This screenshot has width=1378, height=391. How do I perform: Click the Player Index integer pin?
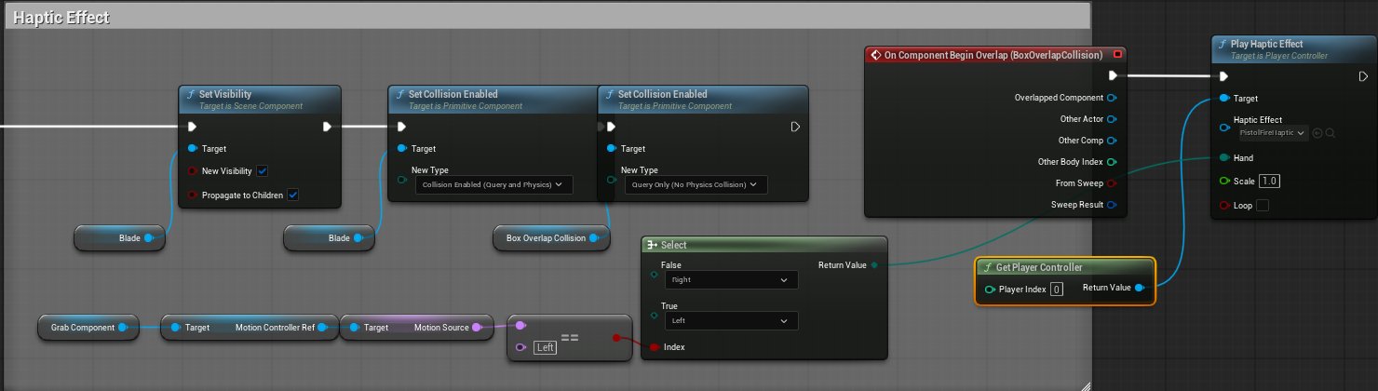[x=990, y=289]
